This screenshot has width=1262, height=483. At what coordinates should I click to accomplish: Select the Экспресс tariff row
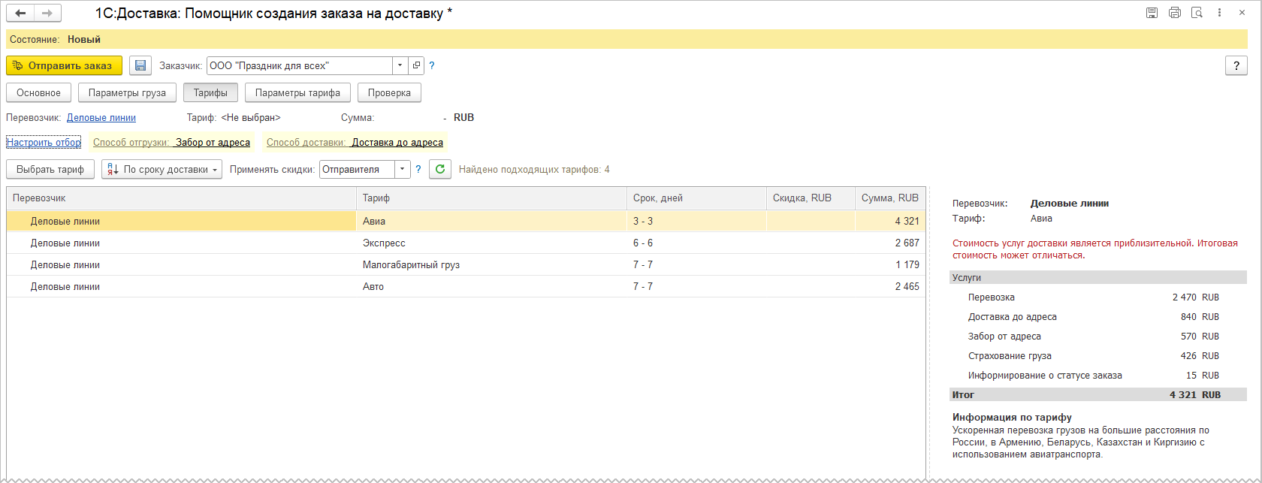click(384, 243)
